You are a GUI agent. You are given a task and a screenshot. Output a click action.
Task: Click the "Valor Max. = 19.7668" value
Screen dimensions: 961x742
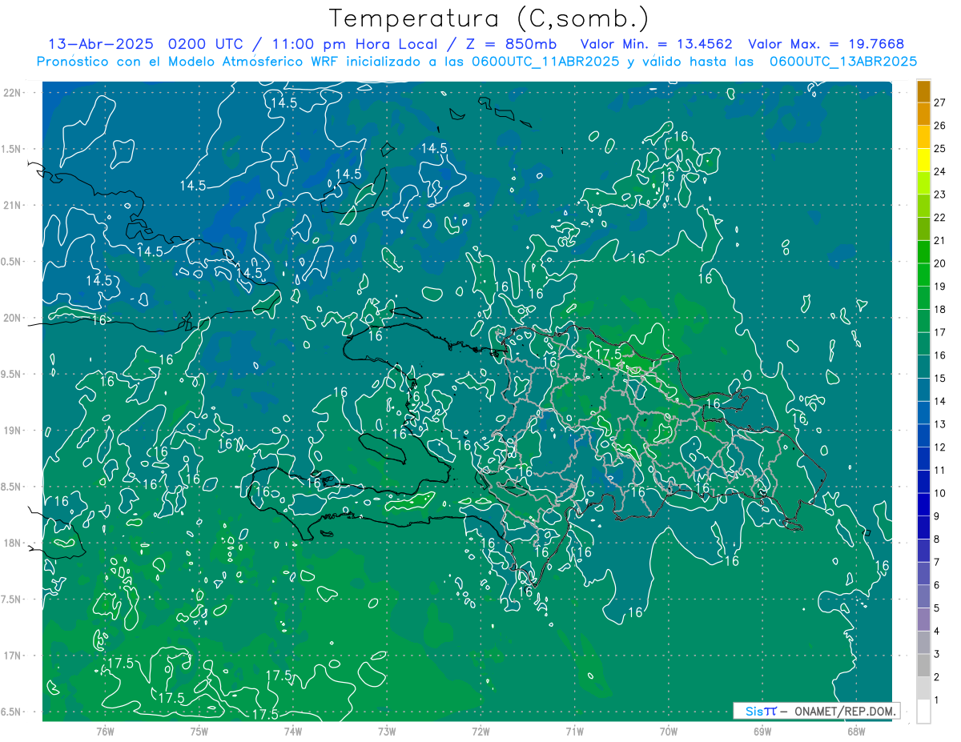tap(826, 44)
